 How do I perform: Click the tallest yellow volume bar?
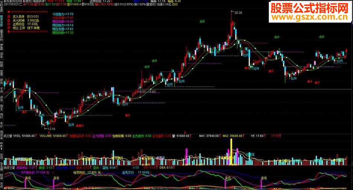(x=231, y=152)
